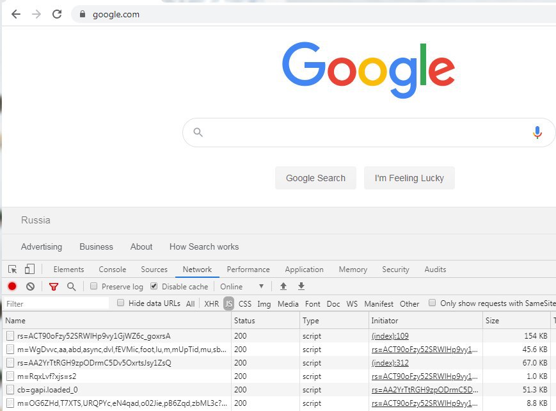
Task: Filter requests by XHR
Action: tap(211, 304)
